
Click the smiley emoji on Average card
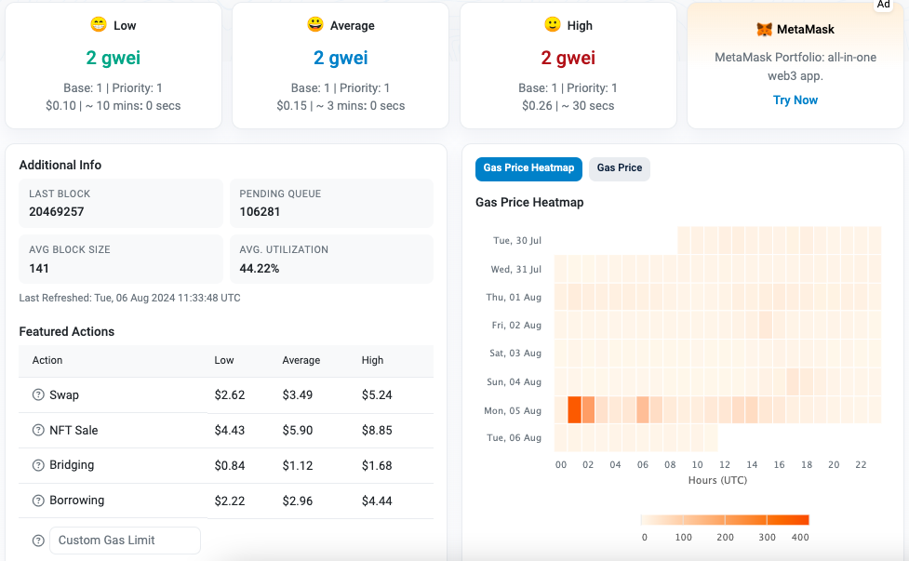tap(314, 25)
